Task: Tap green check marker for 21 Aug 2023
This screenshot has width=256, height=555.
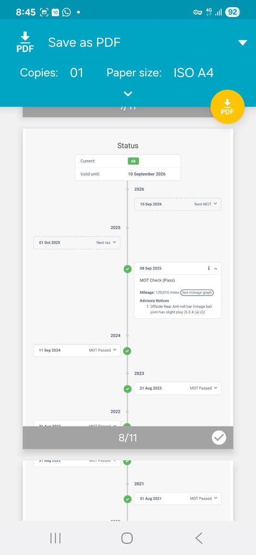Action: tap(127, 389)
